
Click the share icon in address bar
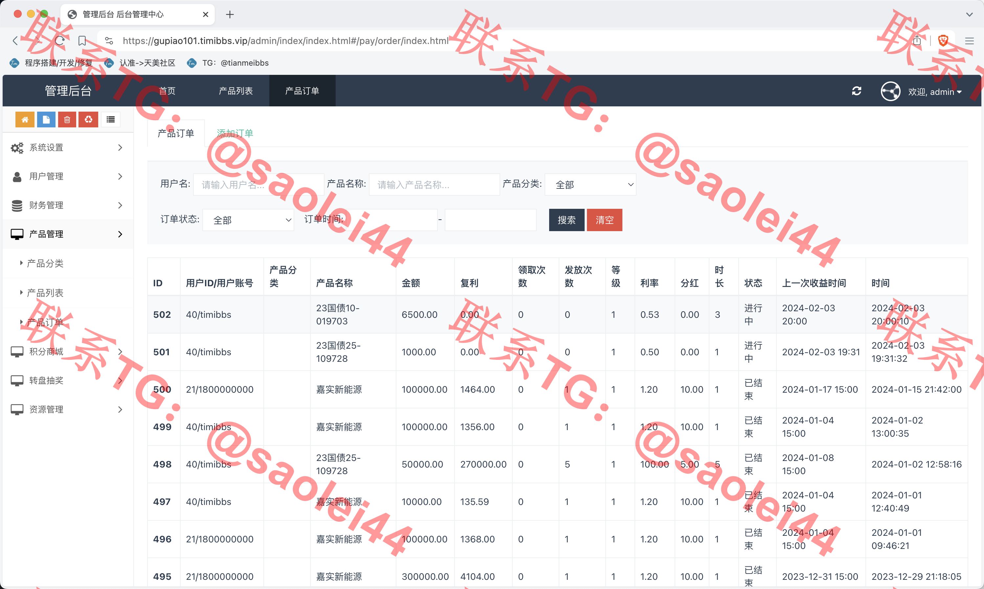(x=917, y=40)
